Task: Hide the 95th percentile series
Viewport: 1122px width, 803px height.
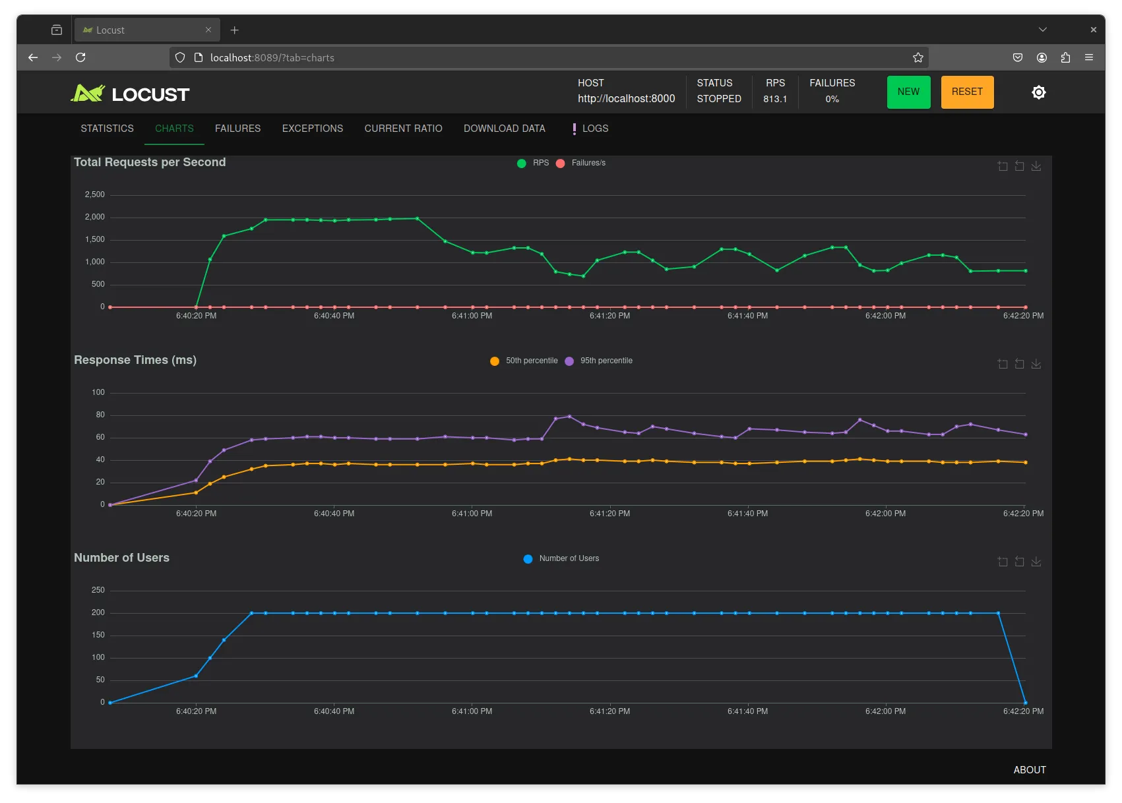Action: pyautogui.click(x=599, y=361)
